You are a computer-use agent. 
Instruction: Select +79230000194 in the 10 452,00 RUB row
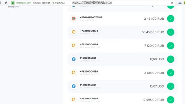(x=89, y=31)
